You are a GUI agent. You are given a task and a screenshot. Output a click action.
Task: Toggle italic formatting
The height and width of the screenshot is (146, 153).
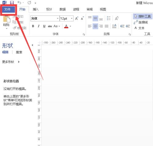pyautogui.click(x=39, y=26)
